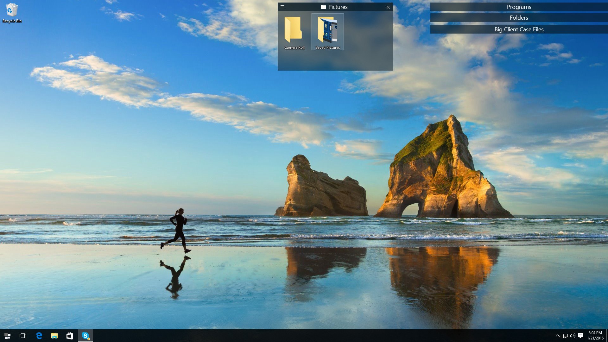This screenshot has height=342, width=608.
Task: Close the Pictures window
Action: coord(388,7)
